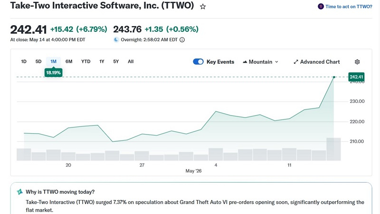Click the 210.00 y-axis label
380x214 pixels.
click(357, 141)
